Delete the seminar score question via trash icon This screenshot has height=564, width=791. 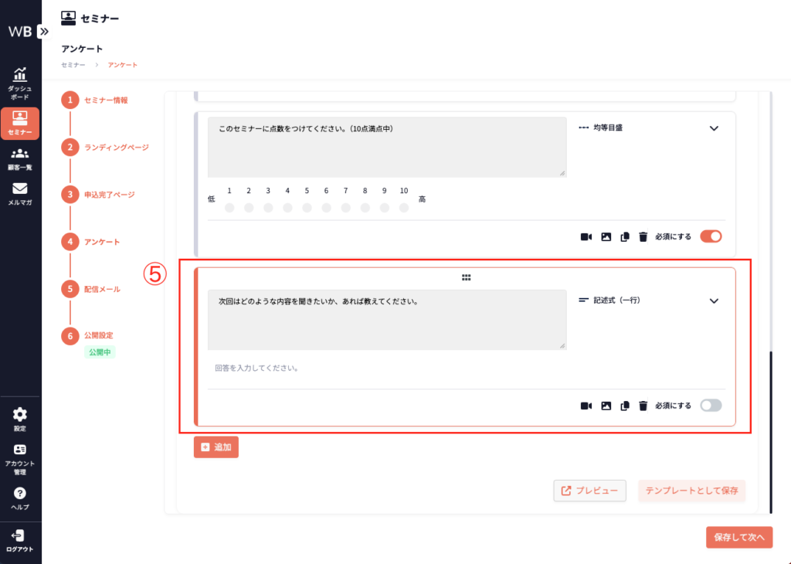click(643, 237)
